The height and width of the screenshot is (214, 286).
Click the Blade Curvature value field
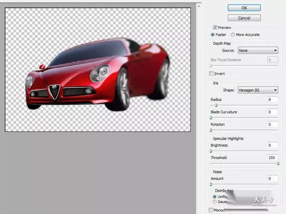(272, 112)
